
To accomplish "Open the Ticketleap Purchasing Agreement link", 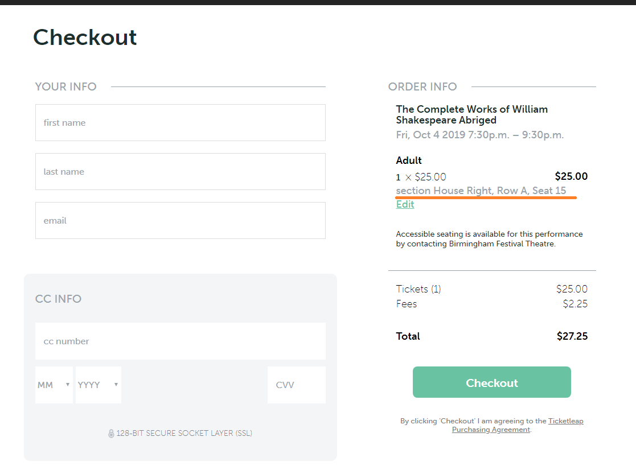I will click(x=518, y=425).
